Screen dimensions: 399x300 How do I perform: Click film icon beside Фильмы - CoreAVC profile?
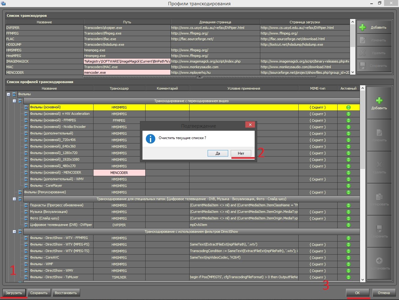(x=26, y=258)
